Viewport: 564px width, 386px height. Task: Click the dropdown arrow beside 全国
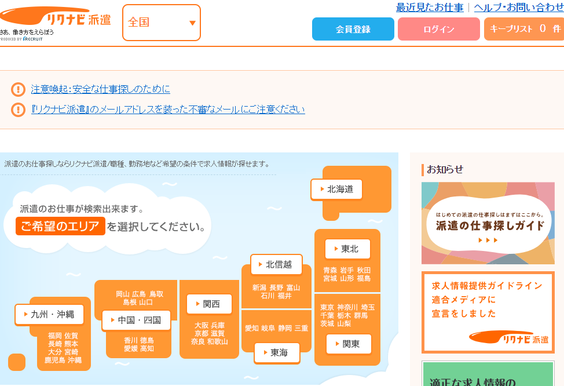coord(192,23)
